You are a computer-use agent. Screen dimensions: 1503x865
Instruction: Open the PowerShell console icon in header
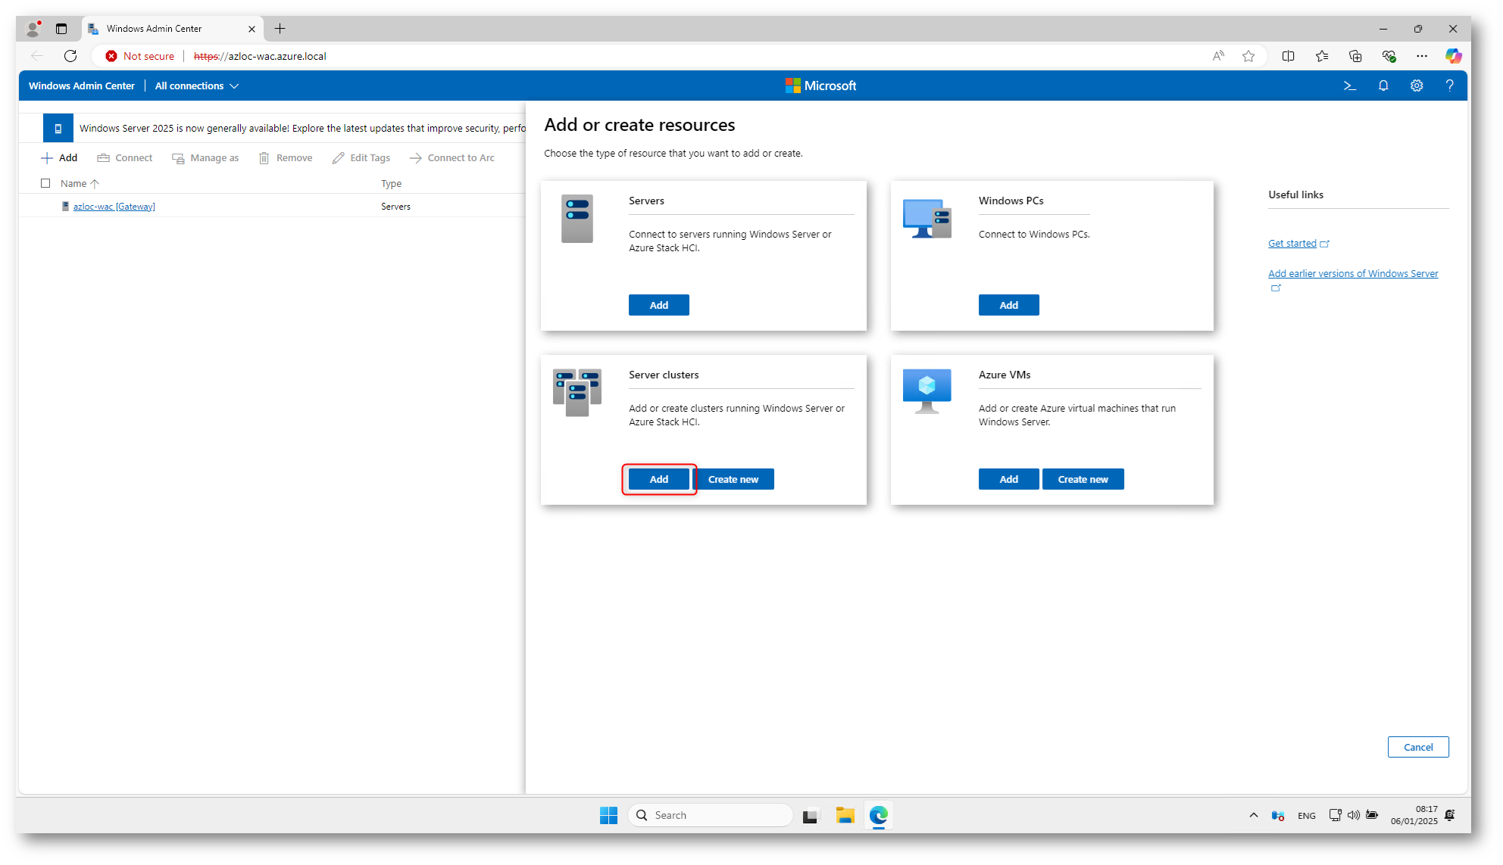(x=1349, y=86)
